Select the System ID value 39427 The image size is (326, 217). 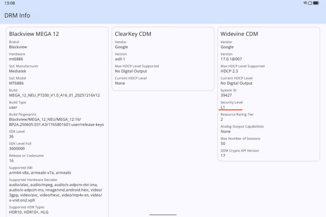click(x=226, y=95)
